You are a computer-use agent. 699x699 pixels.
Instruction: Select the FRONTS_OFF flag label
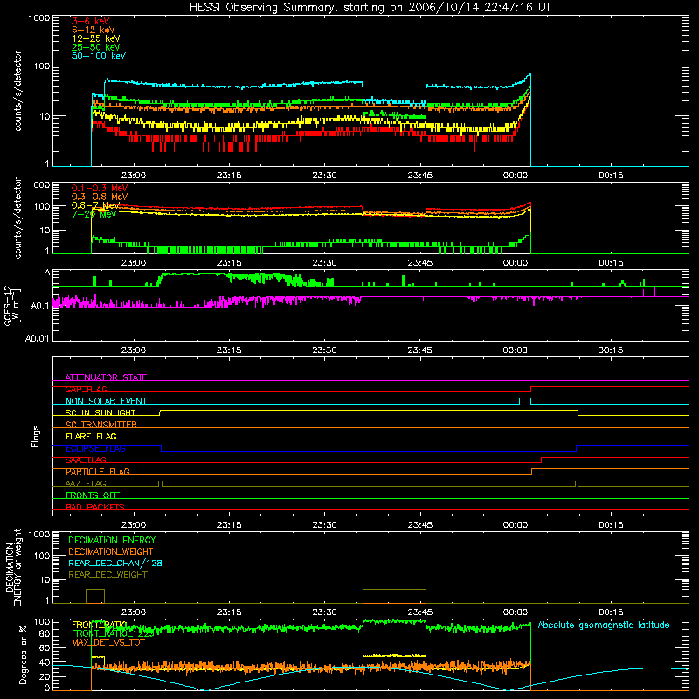tap(93, 495)
